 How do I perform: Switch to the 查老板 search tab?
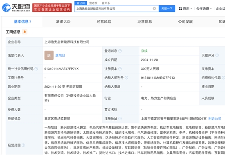(x=93, y=3)
